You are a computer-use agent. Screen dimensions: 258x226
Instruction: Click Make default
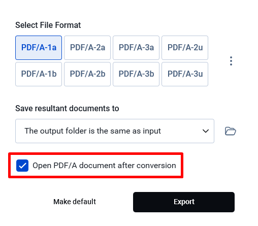75,202
